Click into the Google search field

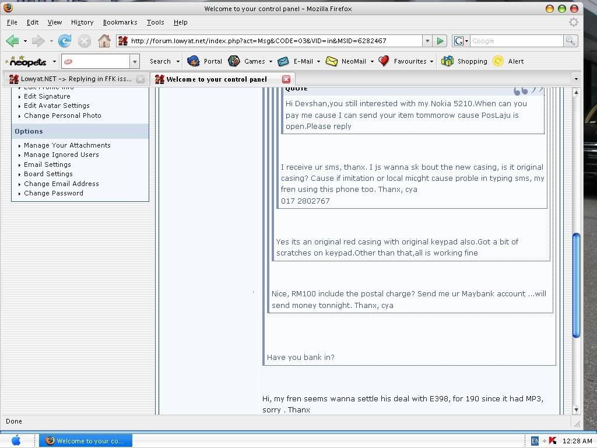click(x=516, y=41)
